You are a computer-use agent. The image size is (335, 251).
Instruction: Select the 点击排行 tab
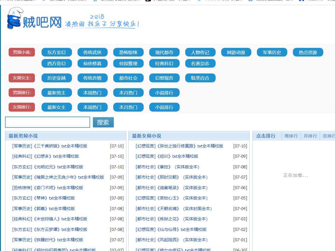266,136
